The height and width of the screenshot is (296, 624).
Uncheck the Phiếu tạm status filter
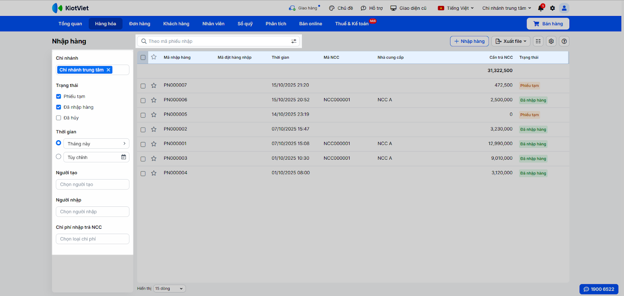pyautogui.click(x=58, y=97)
